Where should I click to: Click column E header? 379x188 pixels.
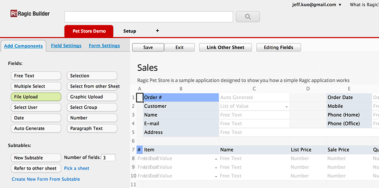(349, 89)
